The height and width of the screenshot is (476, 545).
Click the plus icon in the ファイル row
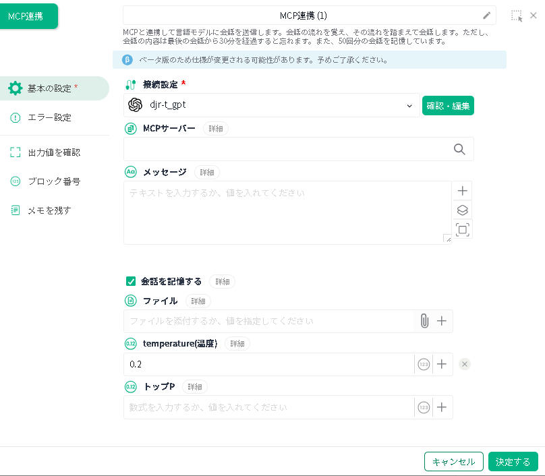click(442, 321)
